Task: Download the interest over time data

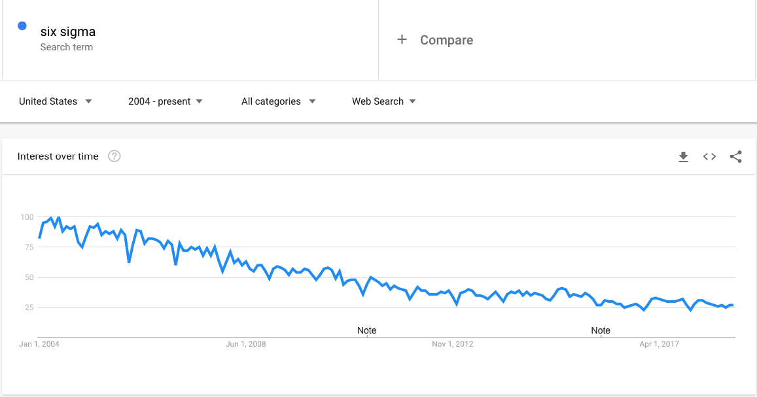Action: tap(683, 157)
